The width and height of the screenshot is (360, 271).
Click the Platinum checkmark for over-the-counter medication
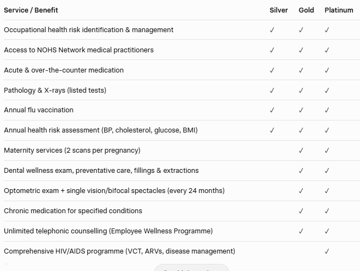pos(327,70)
